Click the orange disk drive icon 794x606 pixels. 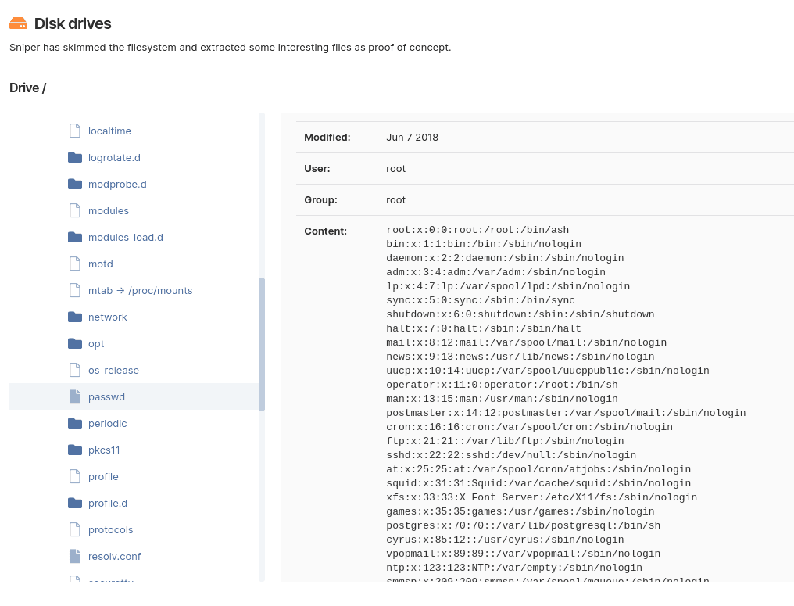18,24
